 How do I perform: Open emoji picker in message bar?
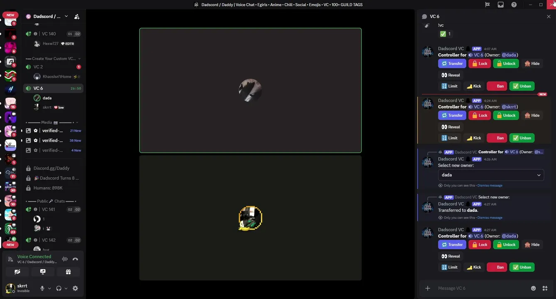(x=534, y=288)
